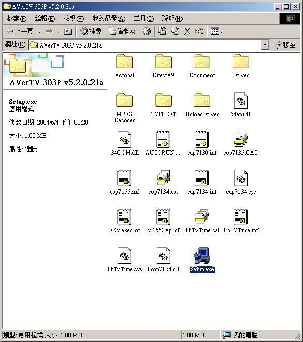Viewport: 303px width, 342px height.
Task: Click the Windows logo throbber
Action: click(x=290, y=19)
